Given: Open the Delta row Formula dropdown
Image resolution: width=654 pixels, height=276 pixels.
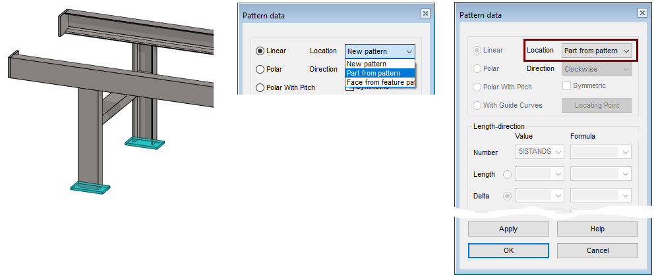Looking at the screenshot, I should coord(601,196).
